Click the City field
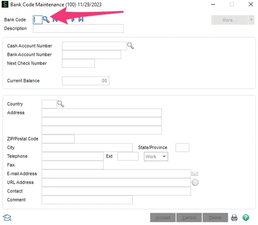 (x=87, y=147)
